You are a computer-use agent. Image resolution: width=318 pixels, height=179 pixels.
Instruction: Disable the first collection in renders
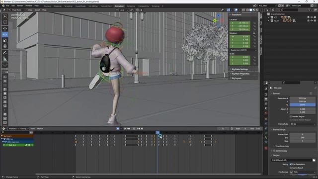[315, 17]
